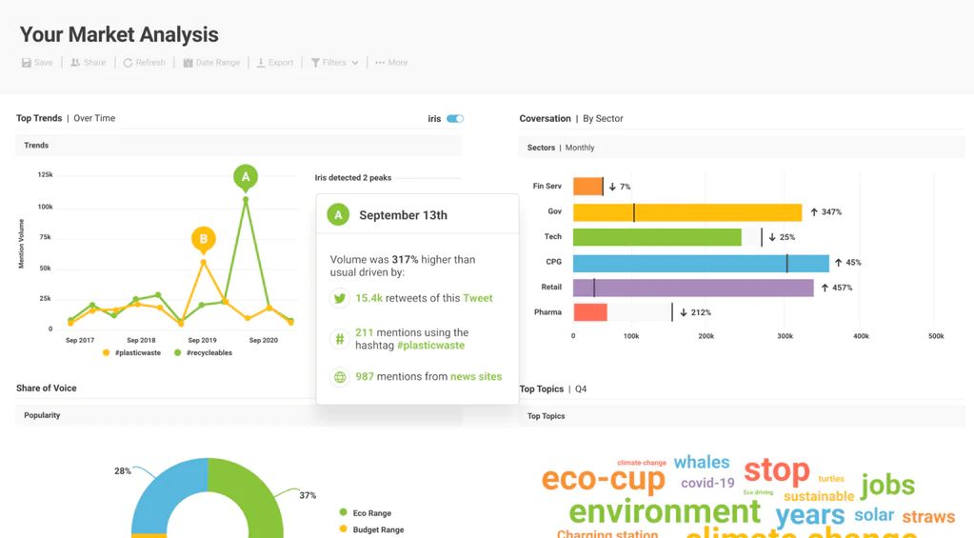Click the green A badge in popup header
The image size is (974, 538).
338,215
